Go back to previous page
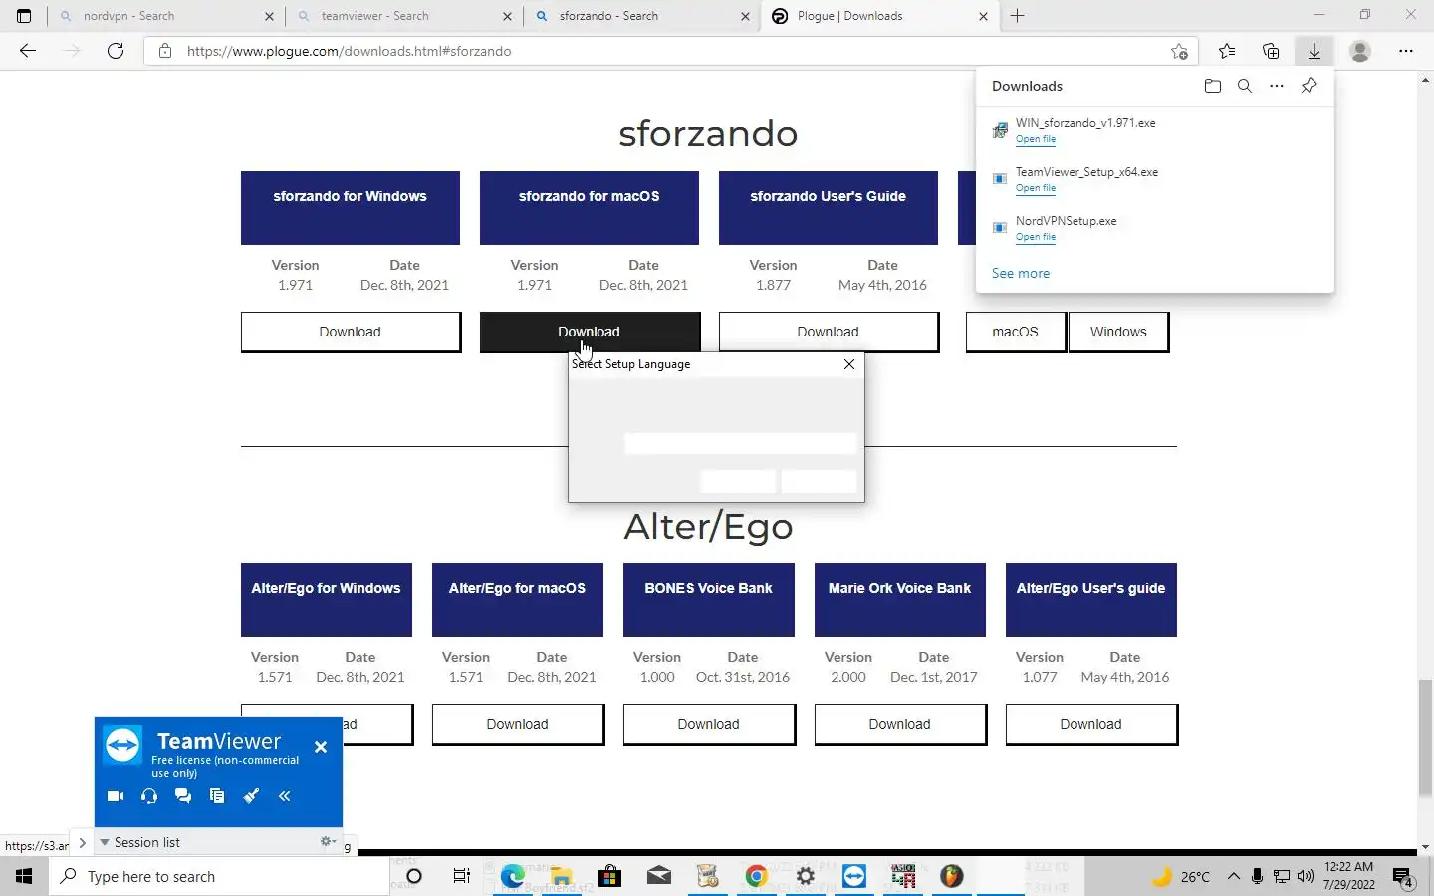This screenshot has width=1434, height=896. click(x=28, y=51)
